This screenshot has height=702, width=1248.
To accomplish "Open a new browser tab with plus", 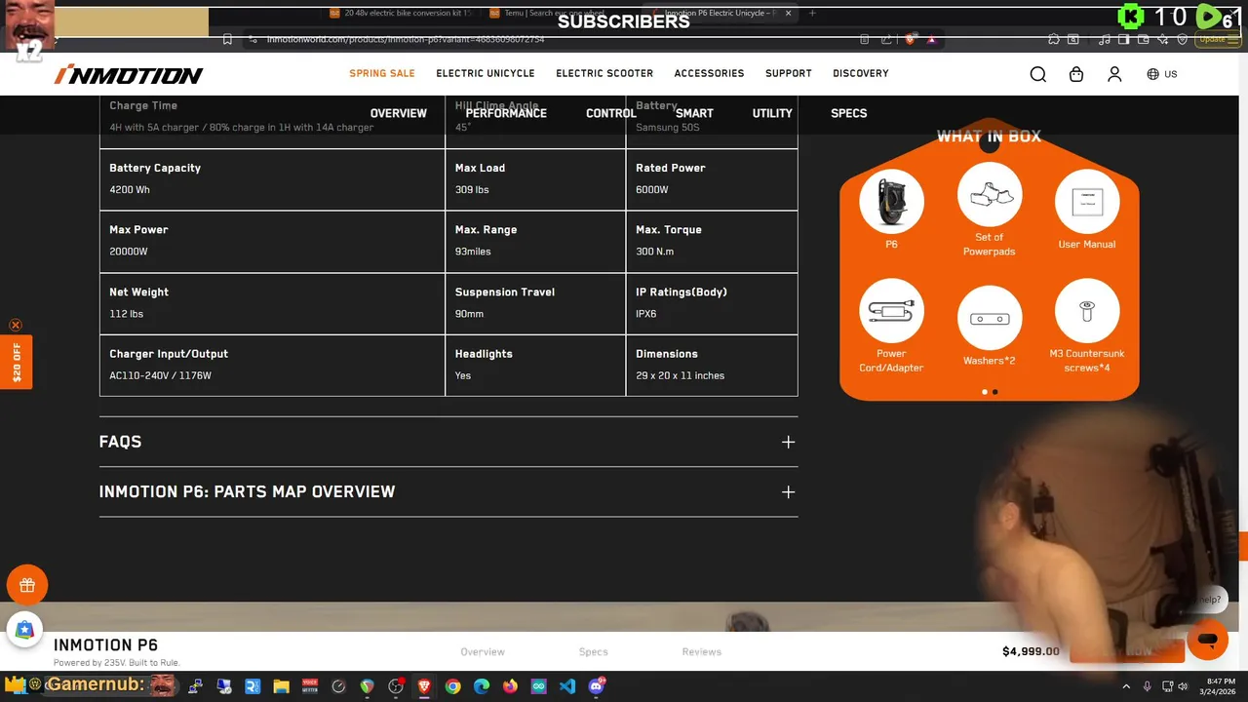I will 812,13.
